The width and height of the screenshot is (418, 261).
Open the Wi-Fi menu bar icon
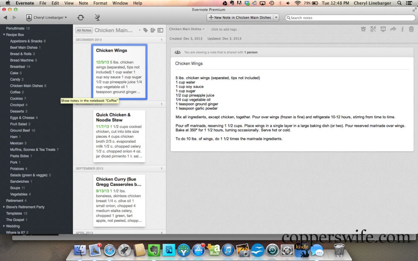298,3
